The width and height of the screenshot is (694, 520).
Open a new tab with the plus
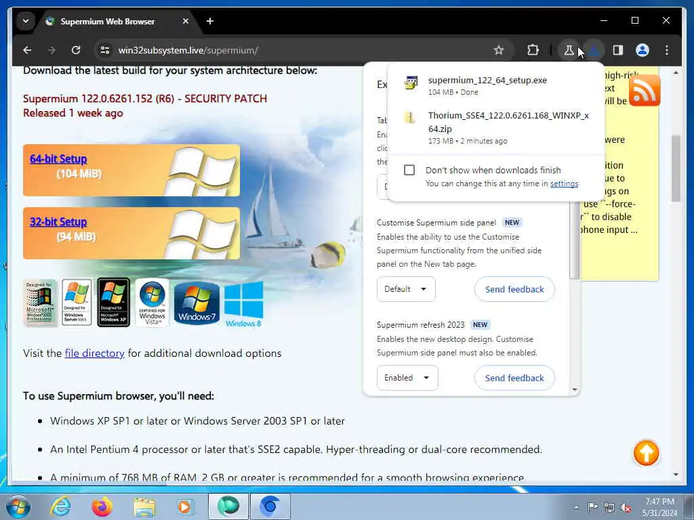pyautogui.click(x=210, y=21)
